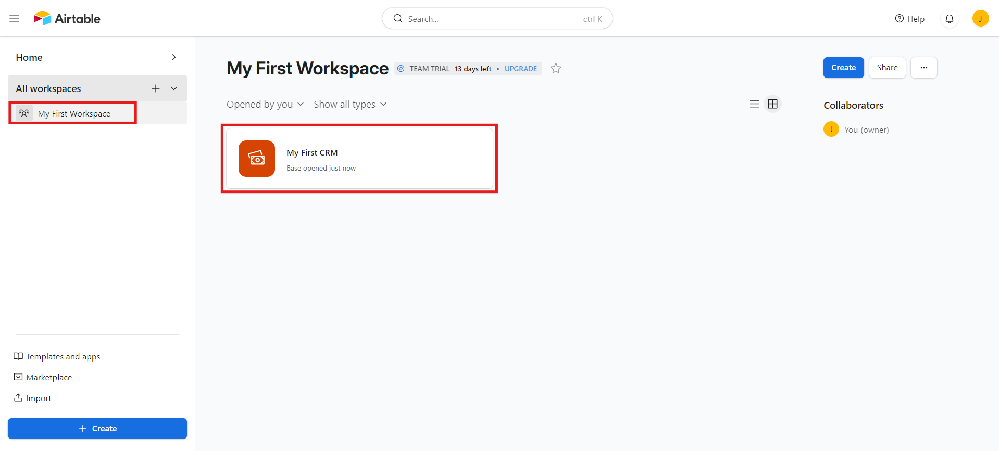The width and height of the screenshot is (999, 451).
Task: Expand the Home section chevron
Action: click(x=174, y=57)
